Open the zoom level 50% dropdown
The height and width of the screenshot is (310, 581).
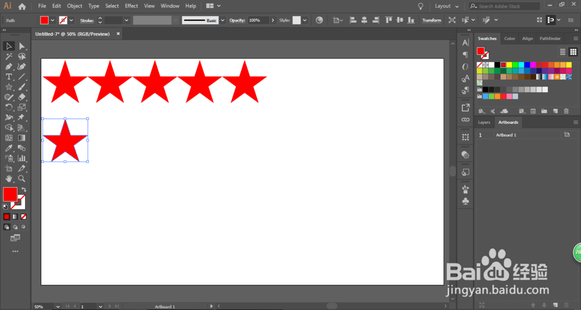pos(58,307)
